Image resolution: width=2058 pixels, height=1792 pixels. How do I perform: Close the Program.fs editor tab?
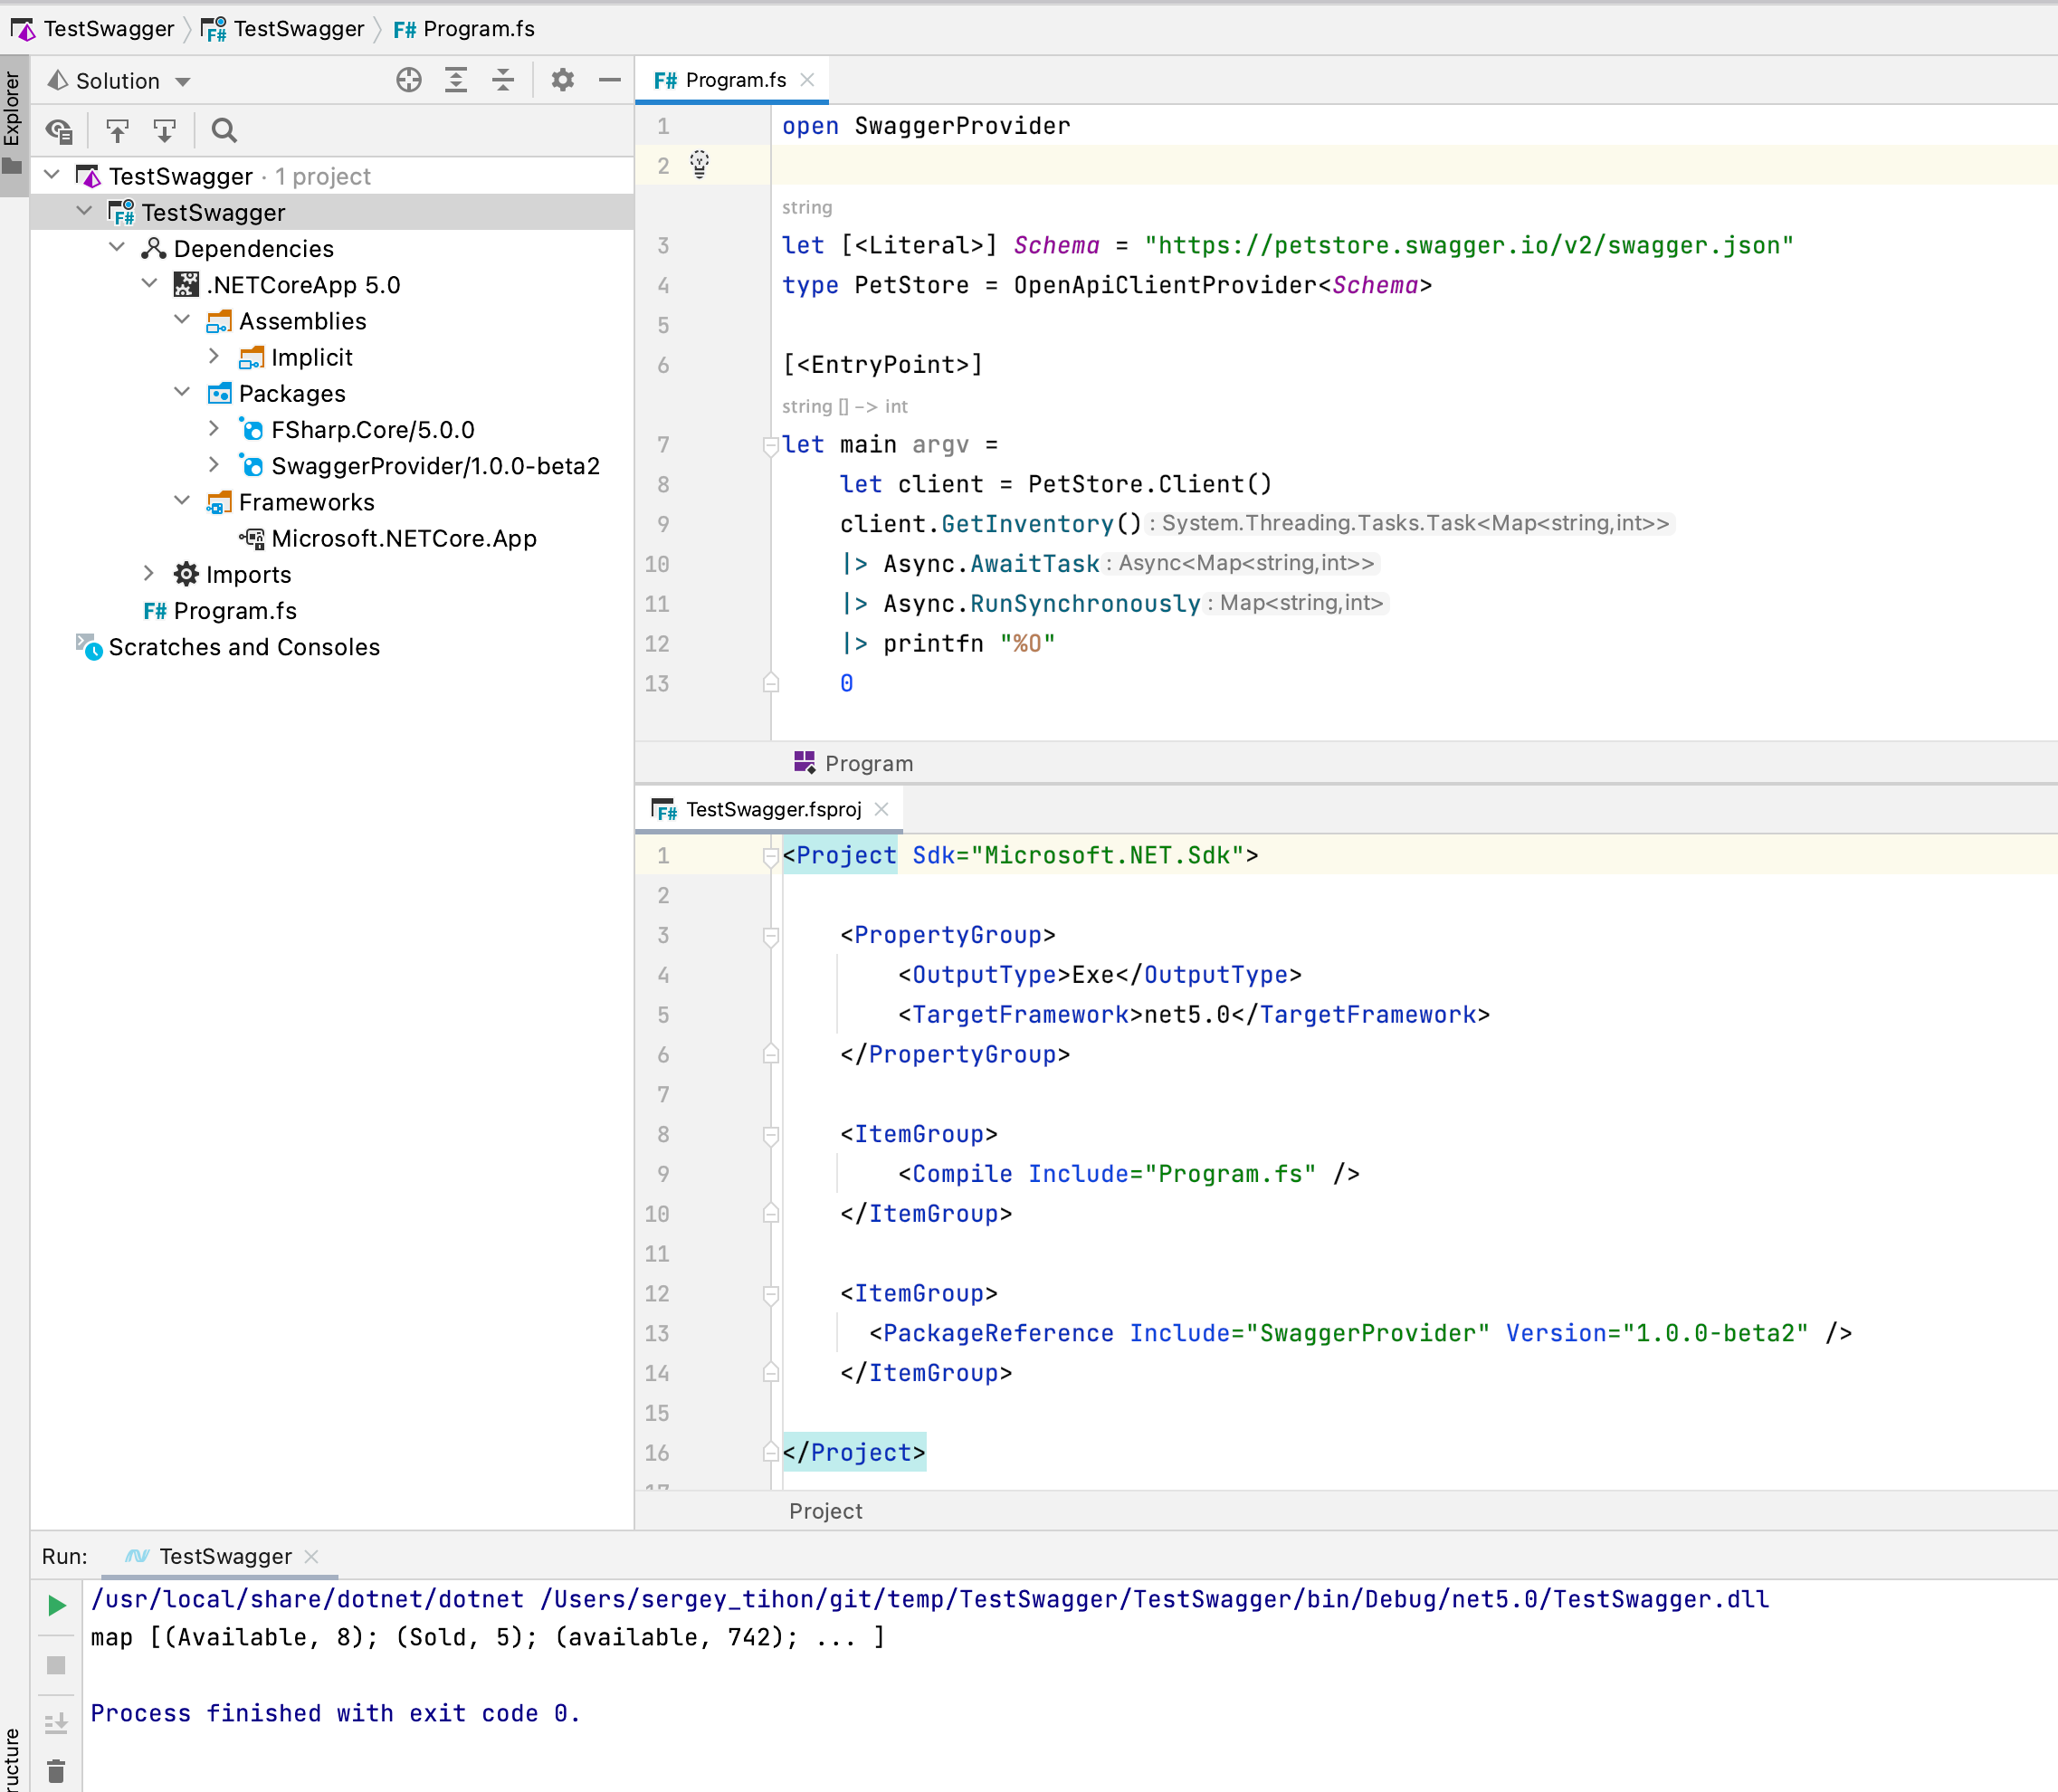[x=807, y=80]
